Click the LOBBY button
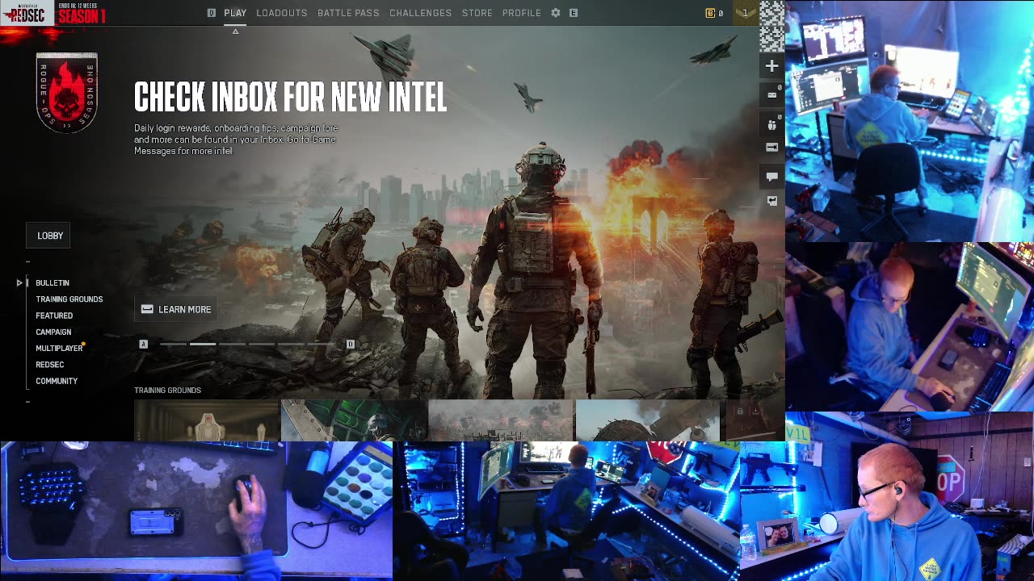This screenshot has height=581, width=1034. [x=50, y=236]
